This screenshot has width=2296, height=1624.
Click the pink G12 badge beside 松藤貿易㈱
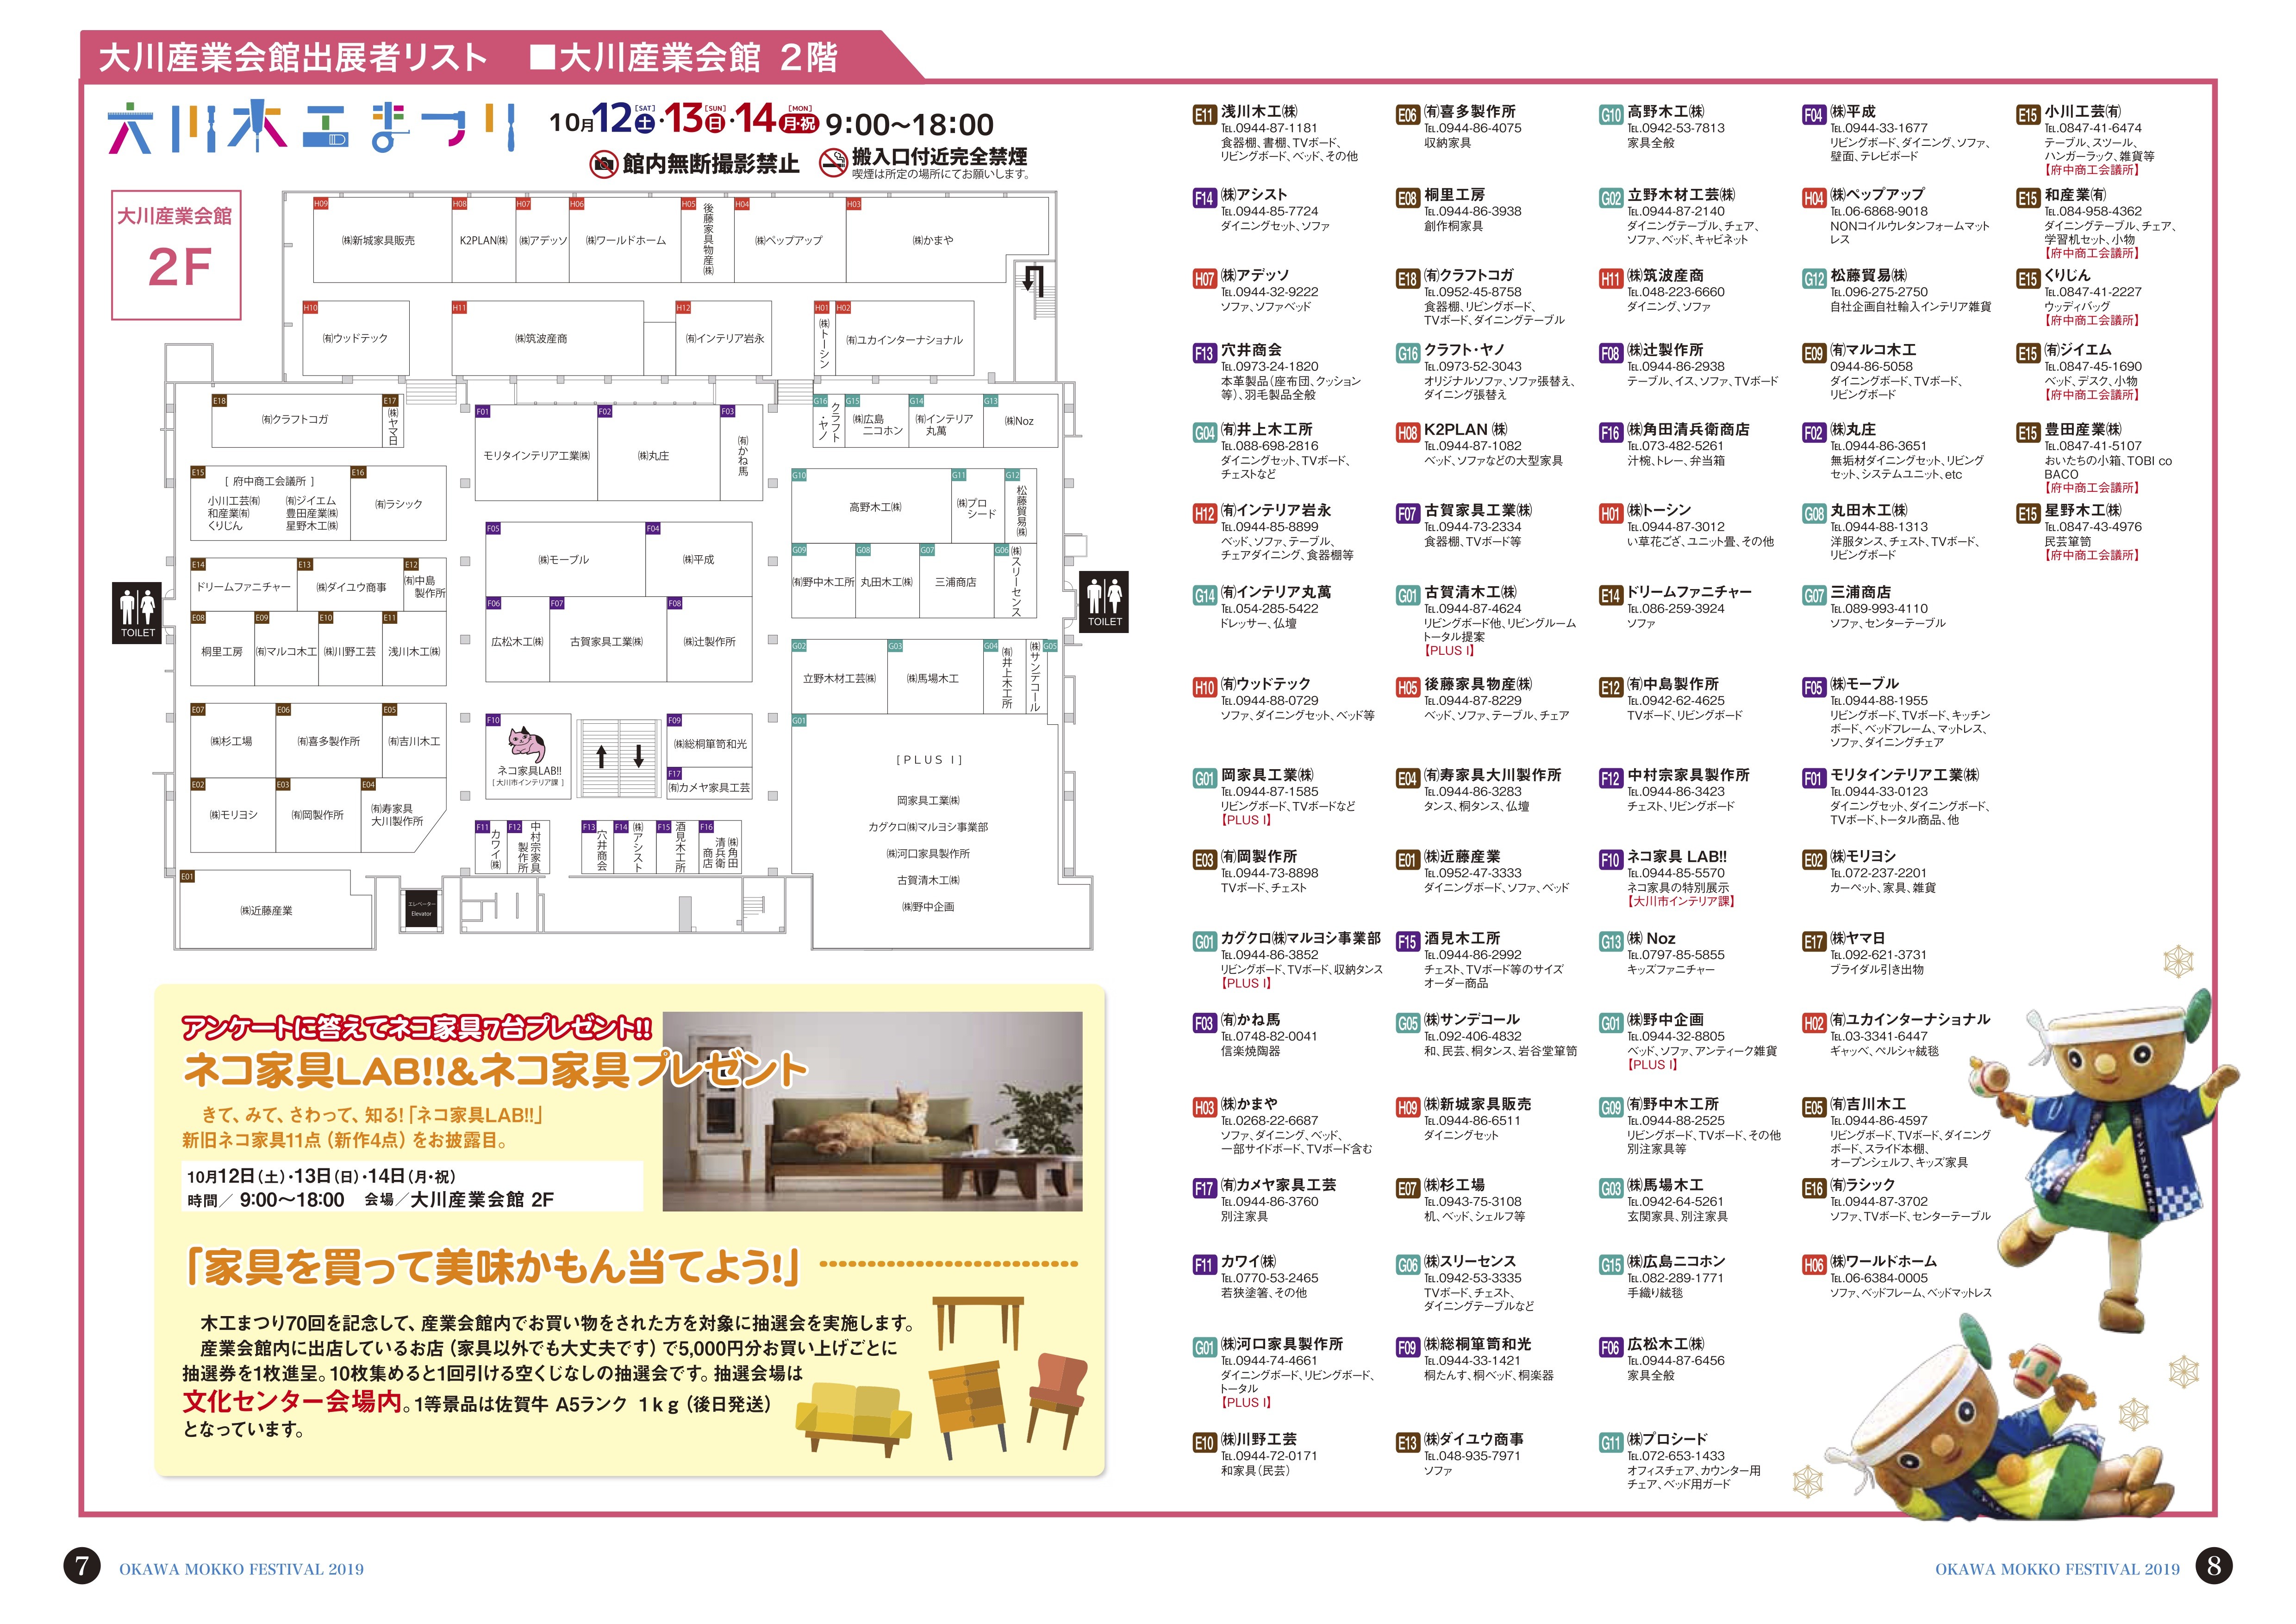[1814, 278]
